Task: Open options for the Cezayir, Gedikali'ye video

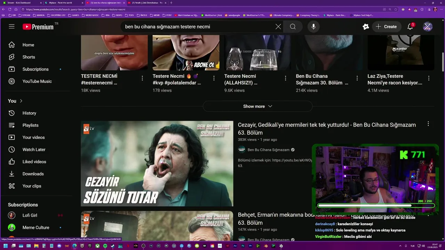Action: pyautogui.click(x=428, y=124)
